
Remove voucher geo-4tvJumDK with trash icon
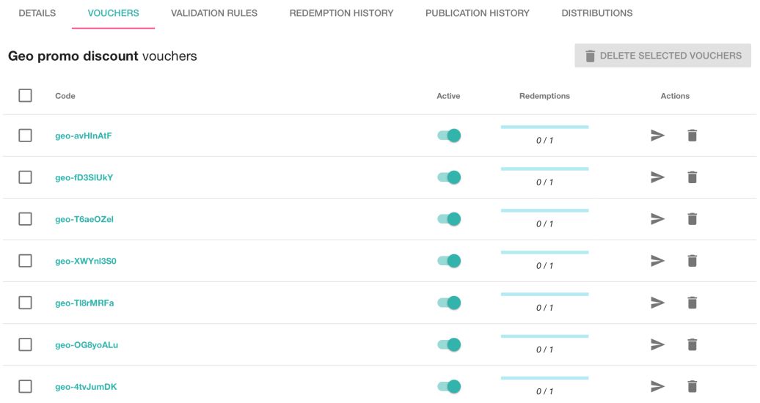(692, 386)
